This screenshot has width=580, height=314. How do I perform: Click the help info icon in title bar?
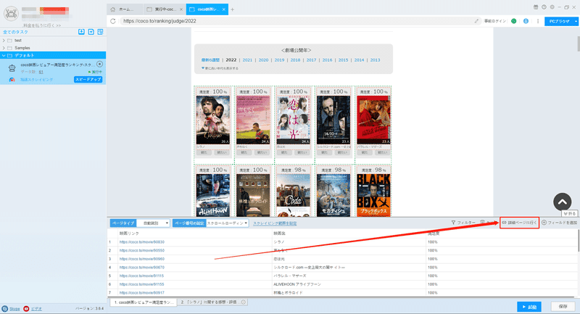544,7
